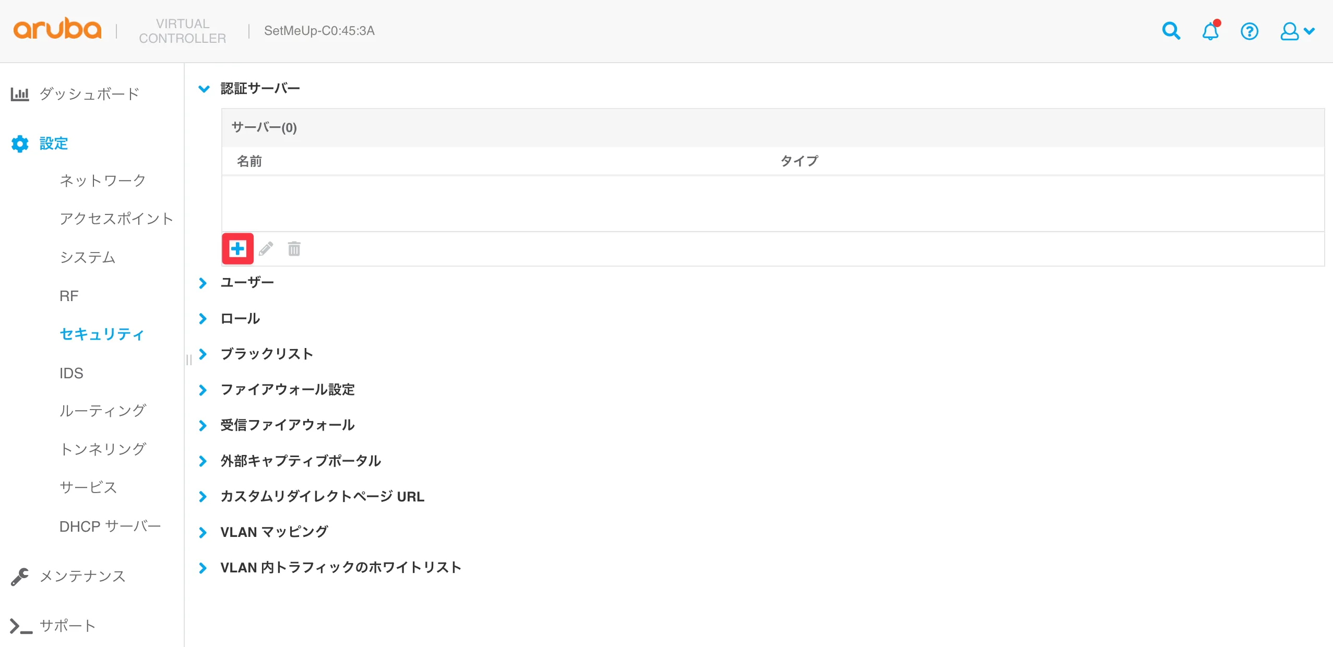Screen dimensions: 1333x647
Task: Click the Aruba logo
Action: point(57,29)
